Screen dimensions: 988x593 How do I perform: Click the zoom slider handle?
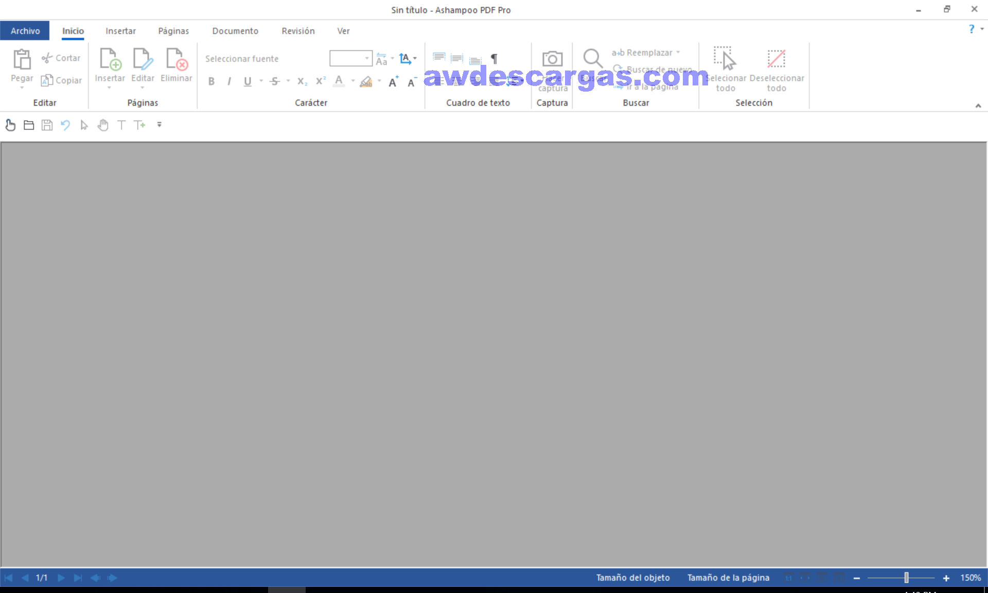906,578
